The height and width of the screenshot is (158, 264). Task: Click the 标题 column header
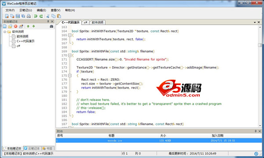coord(111,136)
